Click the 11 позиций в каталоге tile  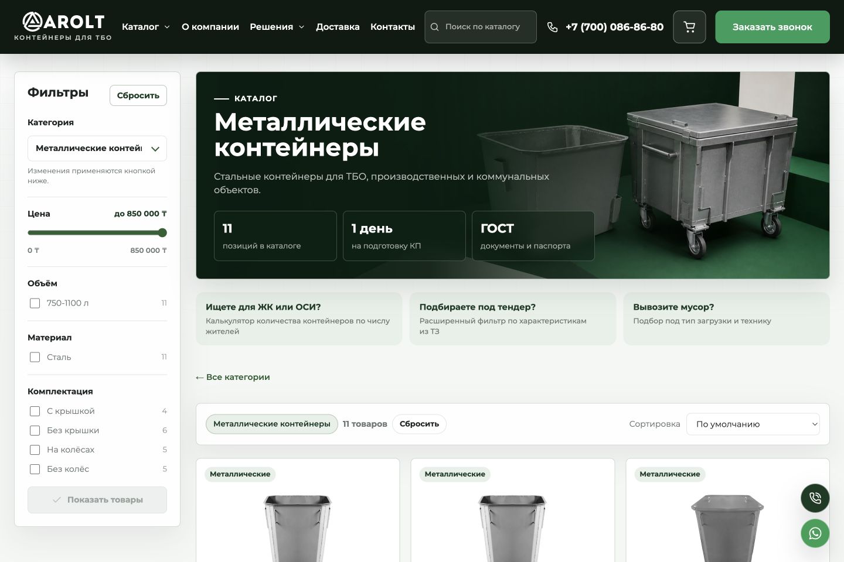[x=275, y=236]
